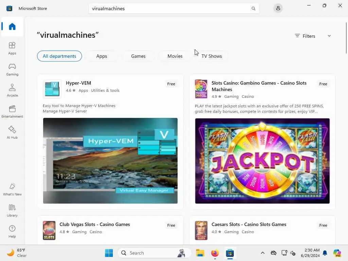The height and width of the screenshot is (261, 348).
Task: Click the "virualmachines" results heading
Action: point(68,35)
